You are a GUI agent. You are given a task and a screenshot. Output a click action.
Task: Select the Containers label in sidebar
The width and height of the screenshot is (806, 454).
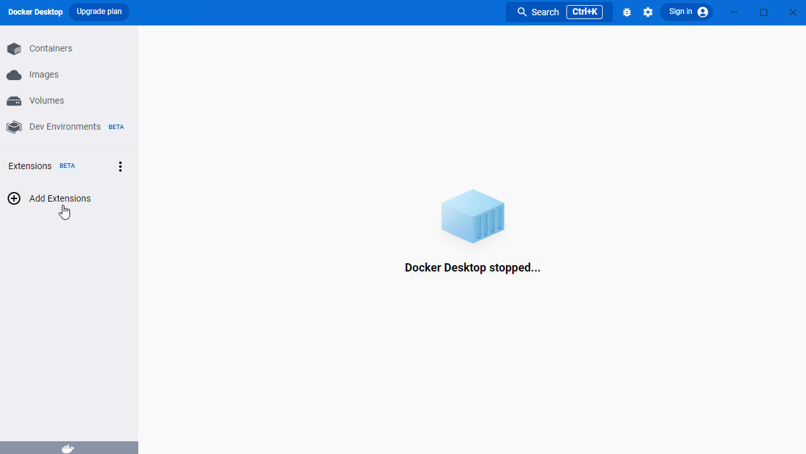pyautogui.click(x=51, y=48)
